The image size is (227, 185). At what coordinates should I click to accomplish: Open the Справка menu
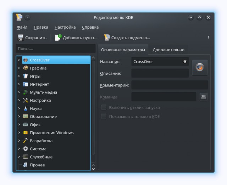pos(90,27)
